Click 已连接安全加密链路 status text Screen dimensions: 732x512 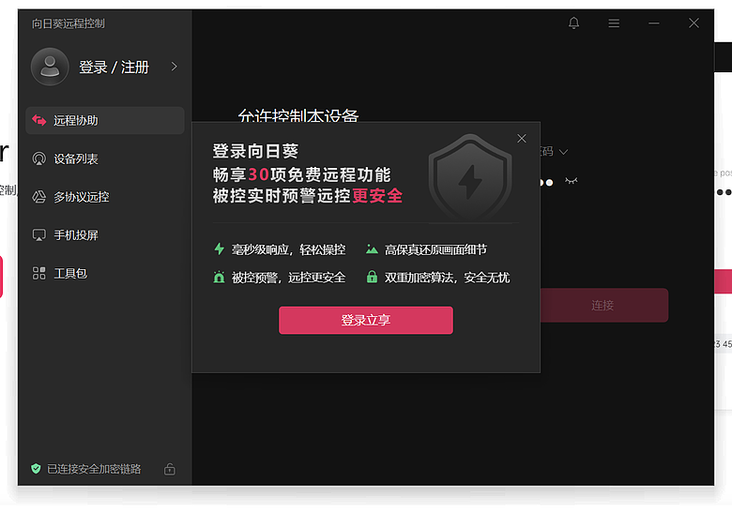[x=94, y=469]
